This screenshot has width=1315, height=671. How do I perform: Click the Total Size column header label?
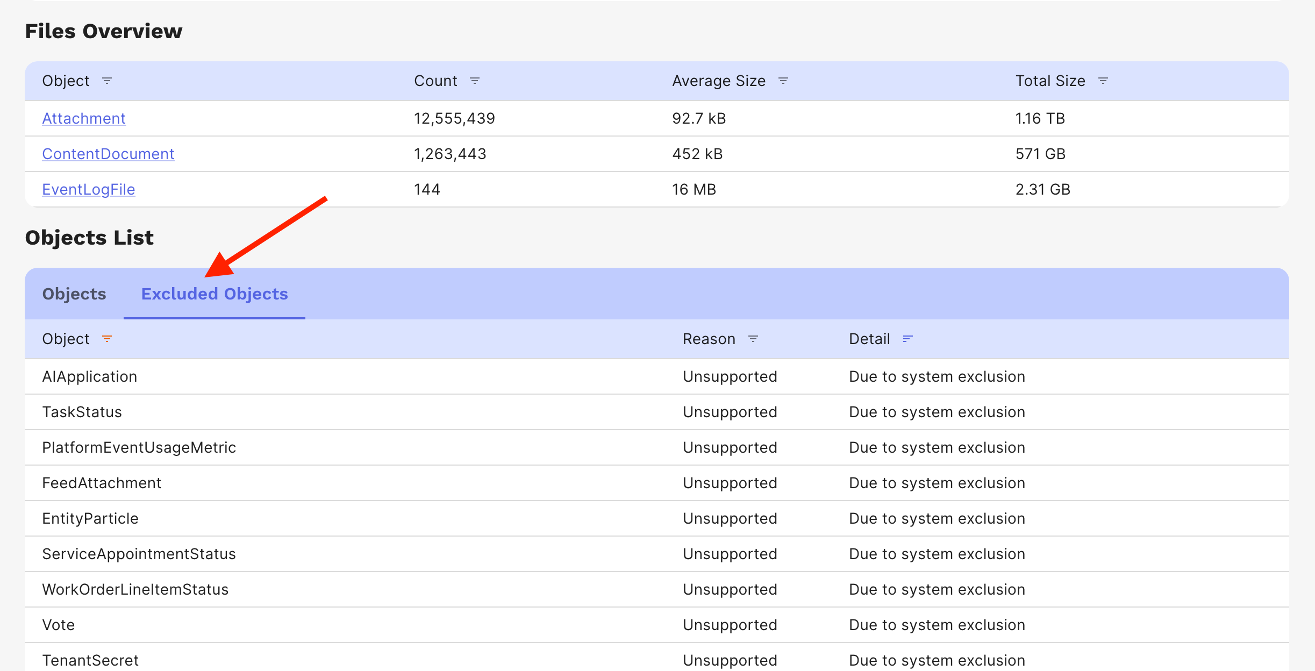point(1050,81)
